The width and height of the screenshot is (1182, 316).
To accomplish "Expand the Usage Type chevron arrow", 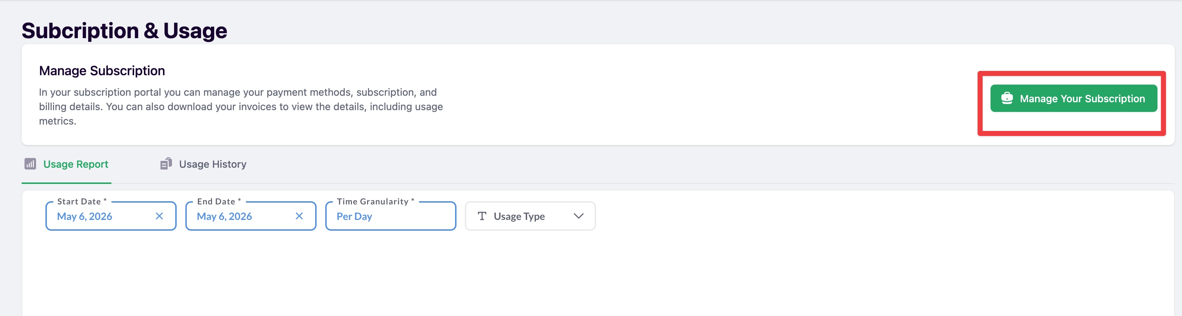I will pyautogui.click(x=579, y=216).
